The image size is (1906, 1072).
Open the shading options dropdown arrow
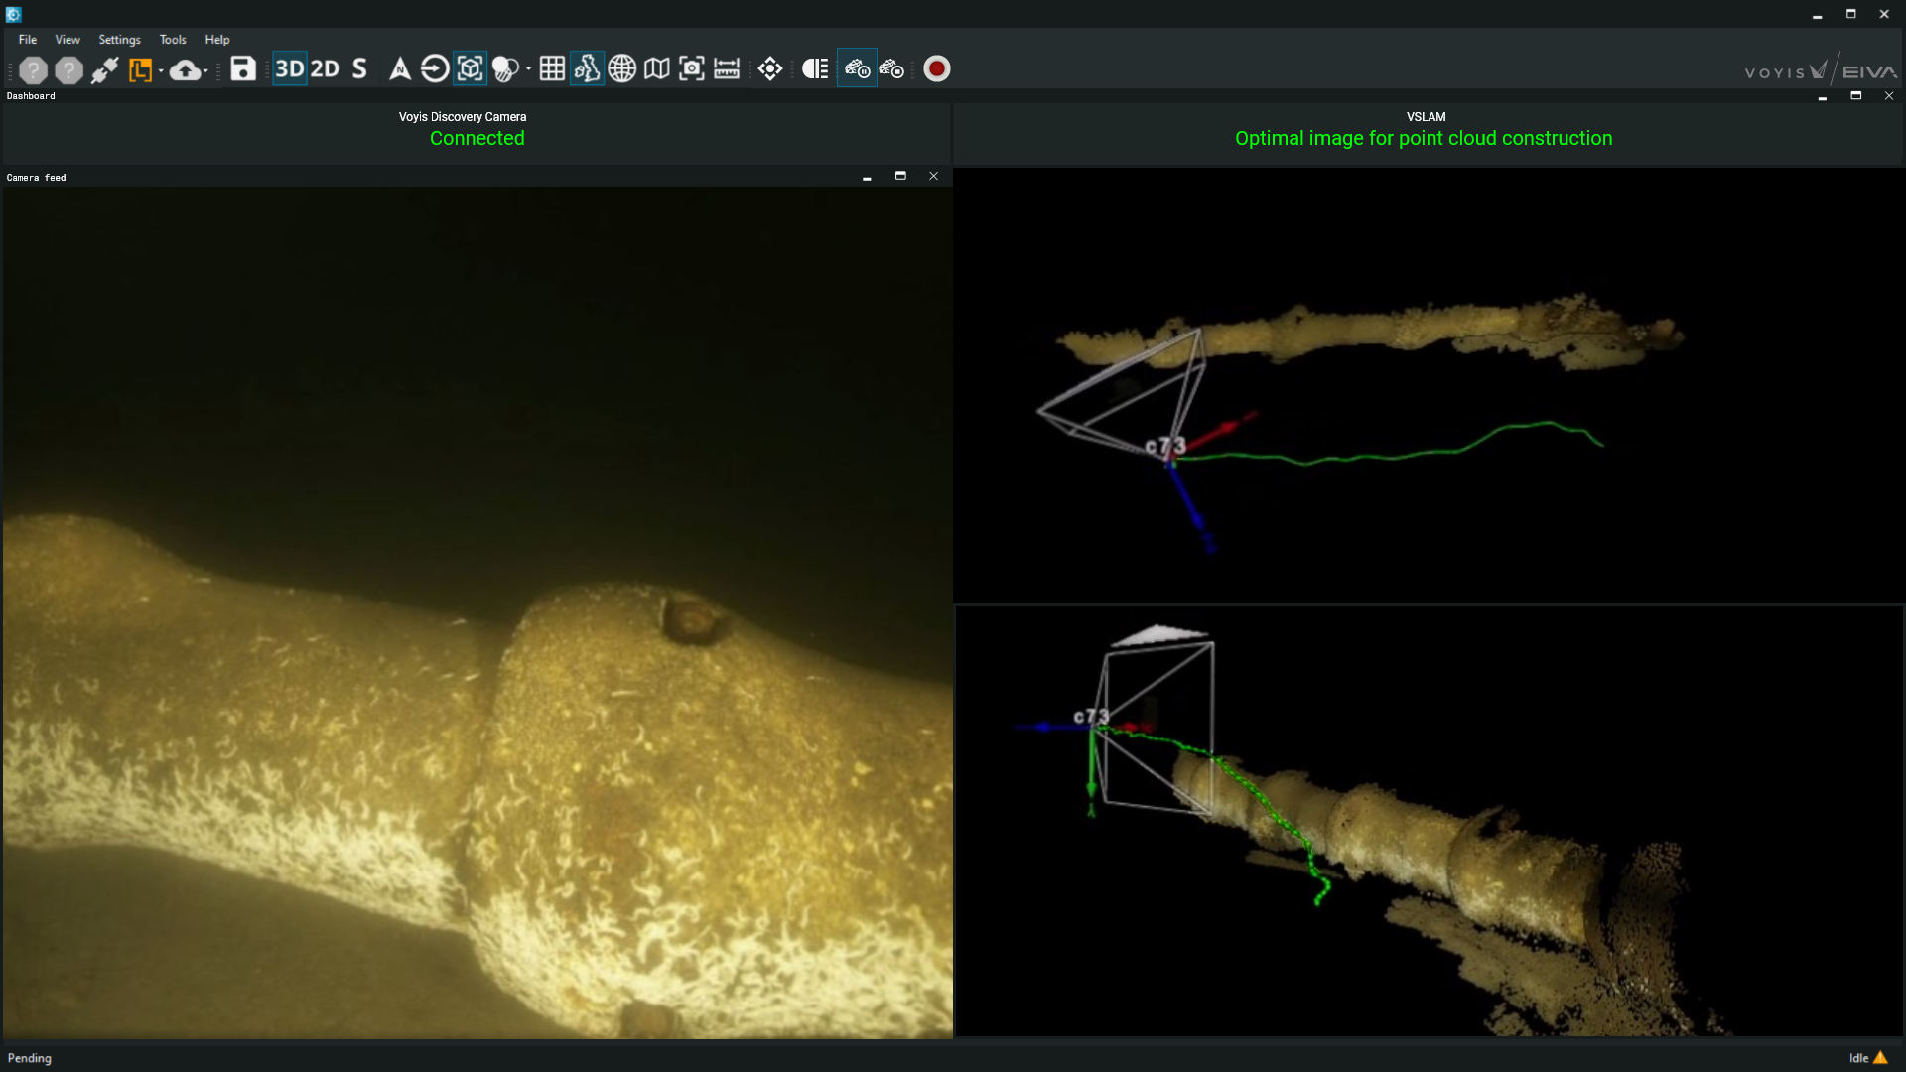(526, 68)
